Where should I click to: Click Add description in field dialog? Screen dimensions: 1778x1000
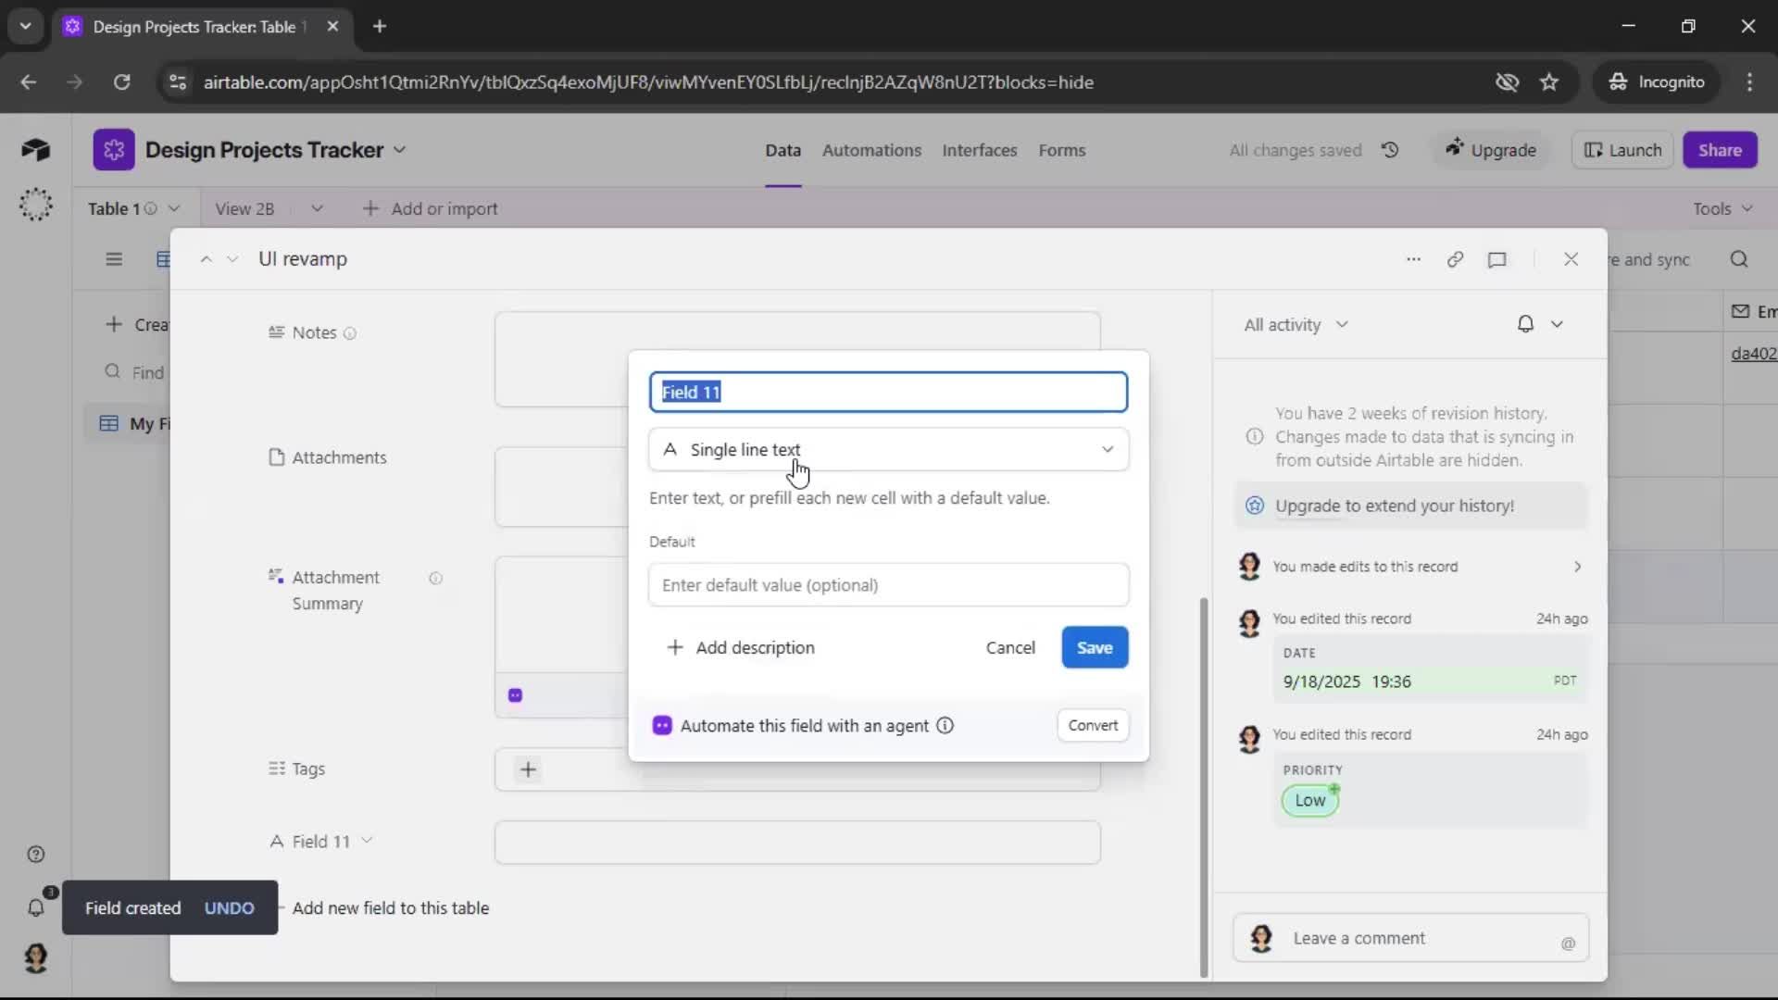tap(741, 648)
